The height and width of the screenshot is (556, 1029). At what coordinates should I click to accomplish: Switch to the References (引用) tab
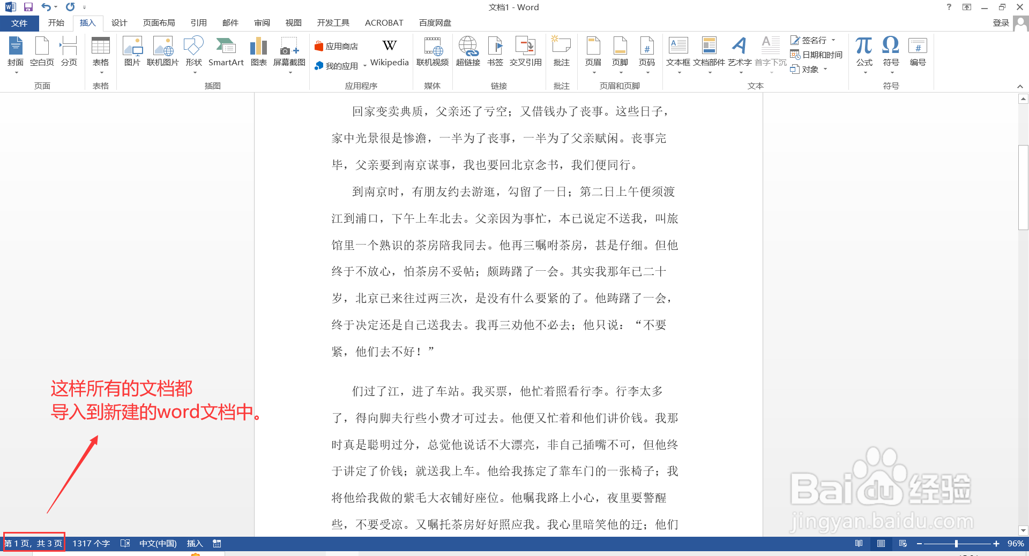coord(198,23)
